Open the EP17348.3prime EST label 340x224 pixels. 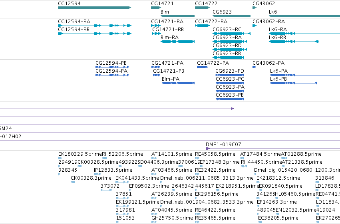[220, 162]
